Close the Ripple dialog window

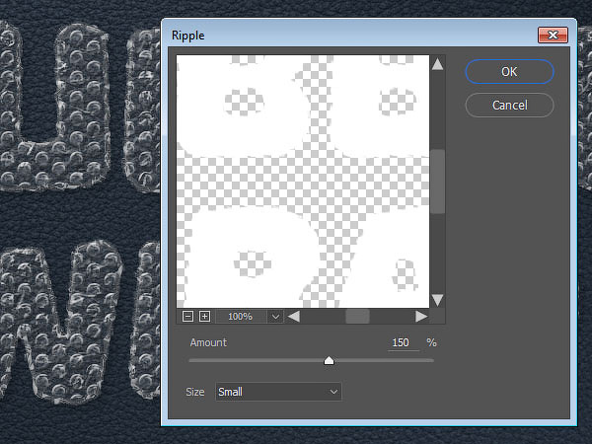pyautogui.click(x=553, y=36)
